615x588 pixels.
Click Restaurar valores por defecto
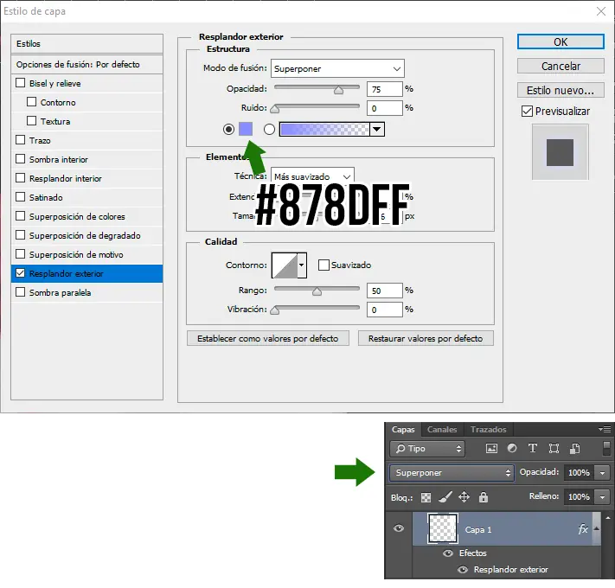pos(426,338)
